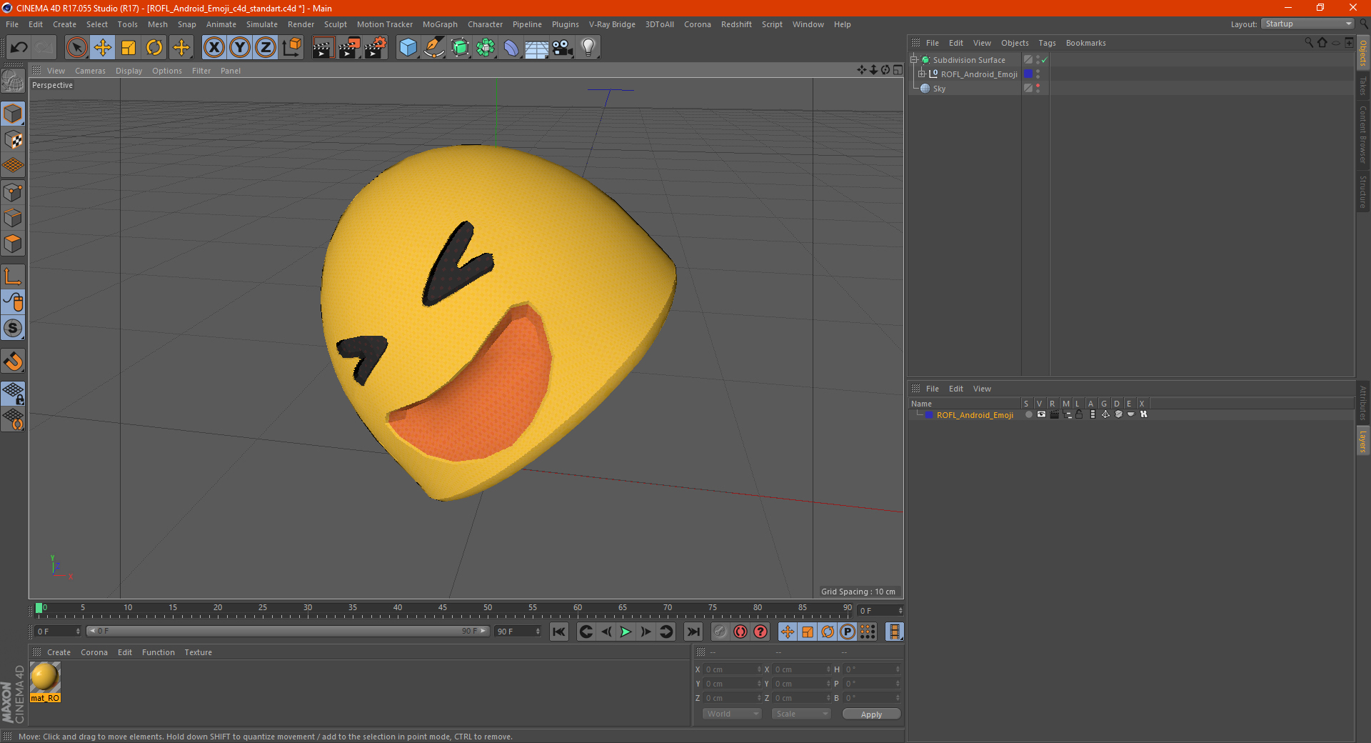Open the Render menu
Image resolution: width=1371 pixels, height=743 pixels.
[301, 24]
